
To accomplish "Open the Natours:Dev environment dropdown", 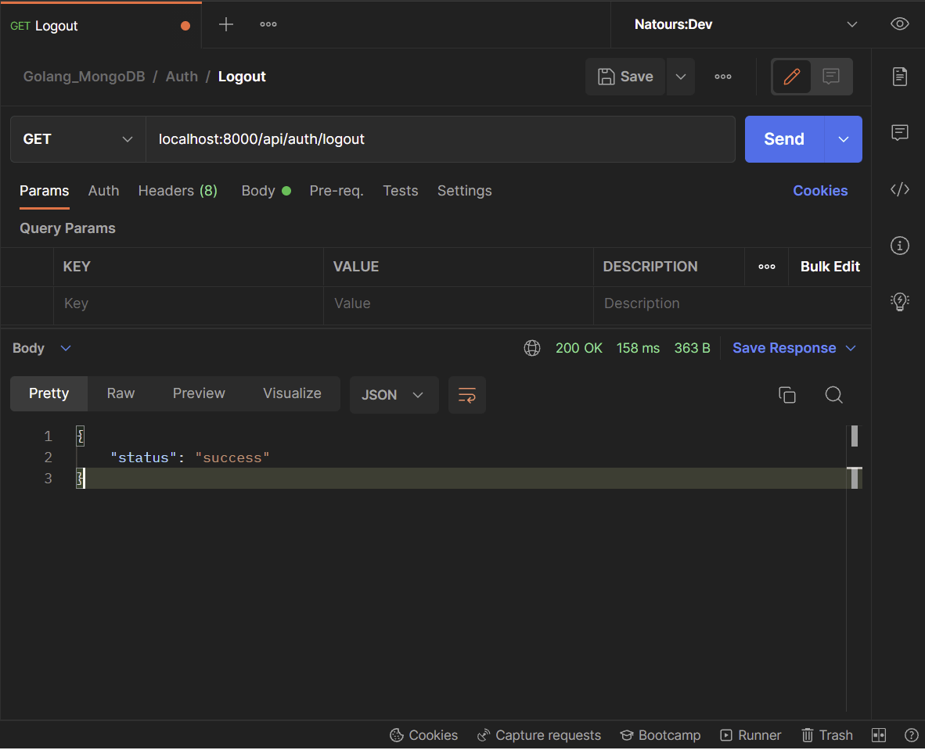I will [x=740, y=24].
